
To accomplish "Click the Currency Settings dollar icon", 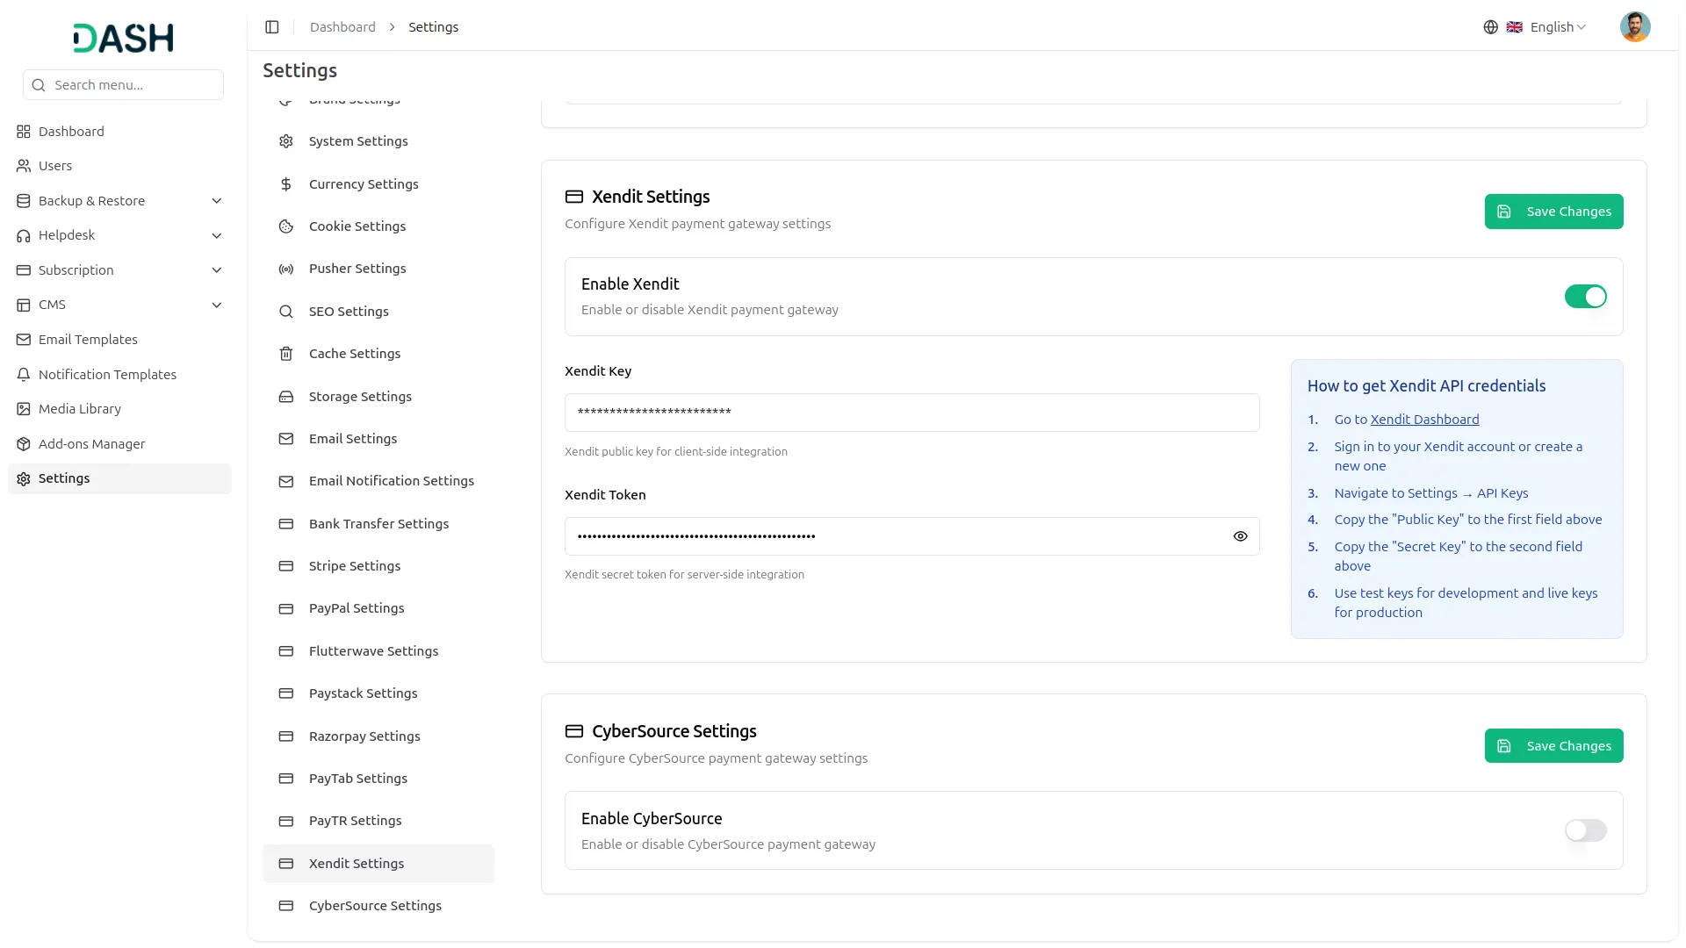I will (286, 184).
